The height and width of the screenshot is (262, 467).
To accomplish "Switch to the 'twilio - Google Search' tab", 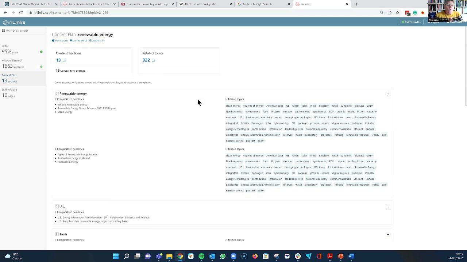I will tap(264, 4).
